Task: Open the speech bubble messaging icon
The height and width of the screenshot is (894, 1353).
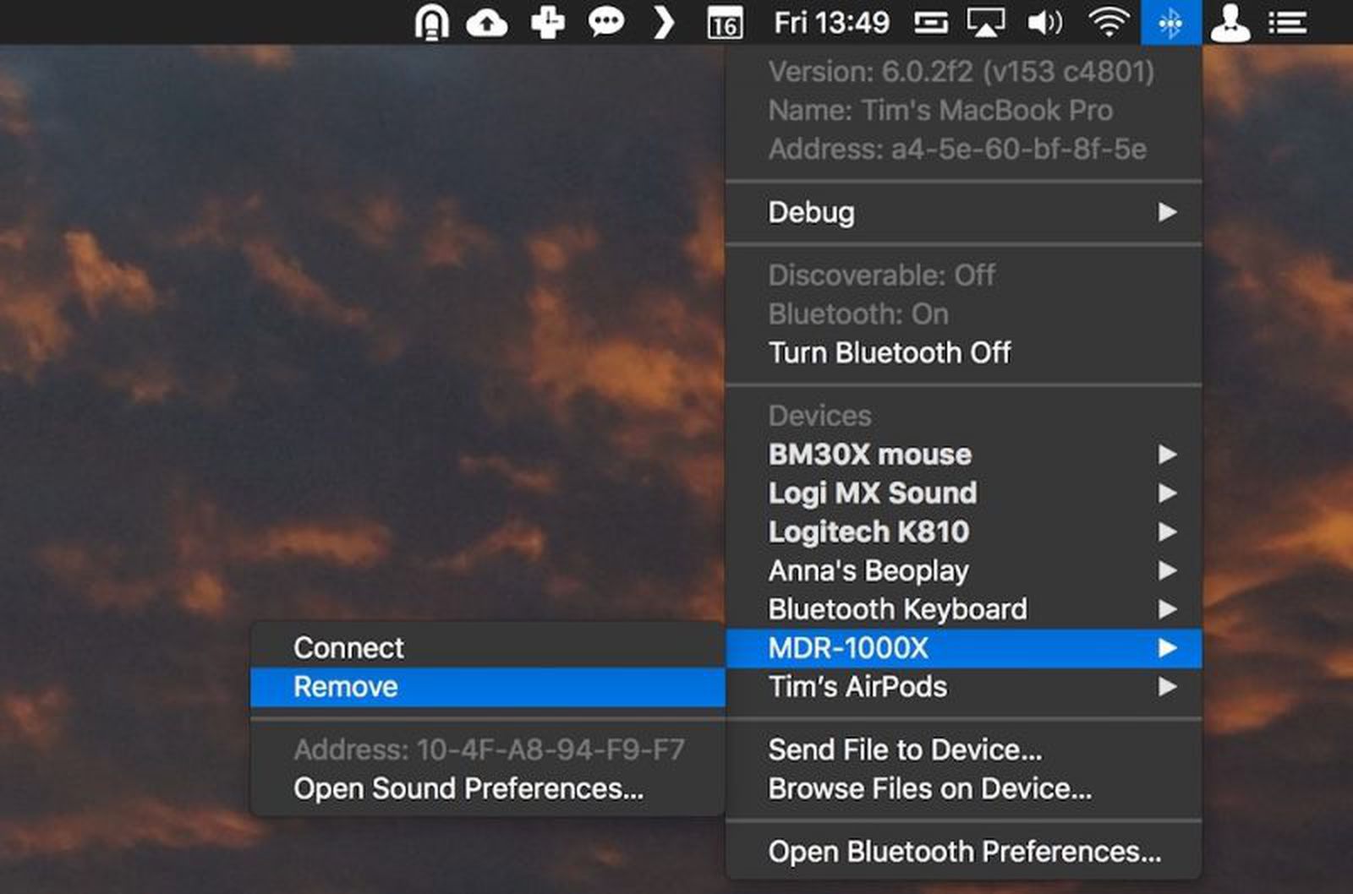Action: (x=605, y=22)
